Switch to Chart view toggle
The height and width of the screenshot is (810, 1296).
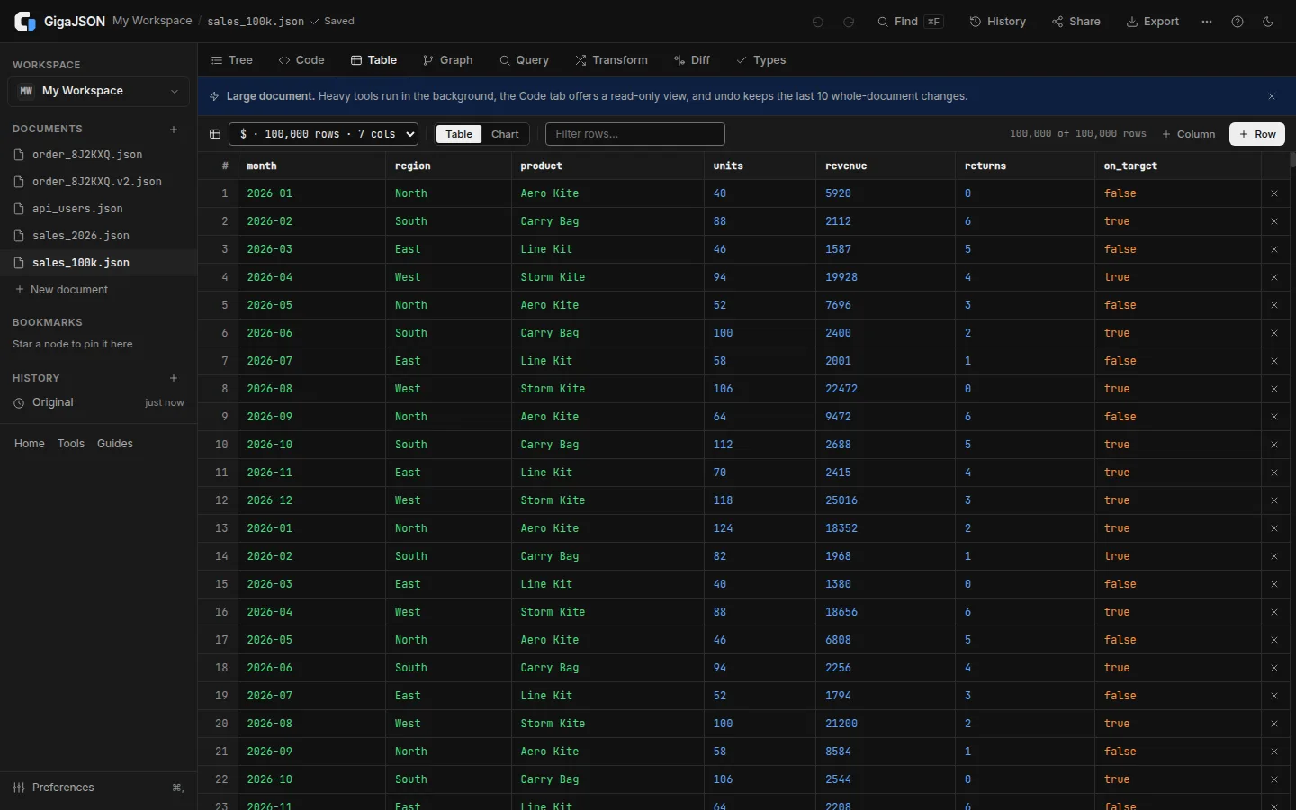click(x=505, y=134)
